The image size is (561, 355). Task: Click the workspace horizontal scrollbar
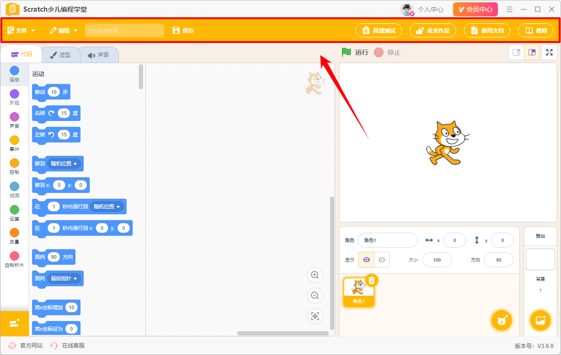[x=283, y=333]
